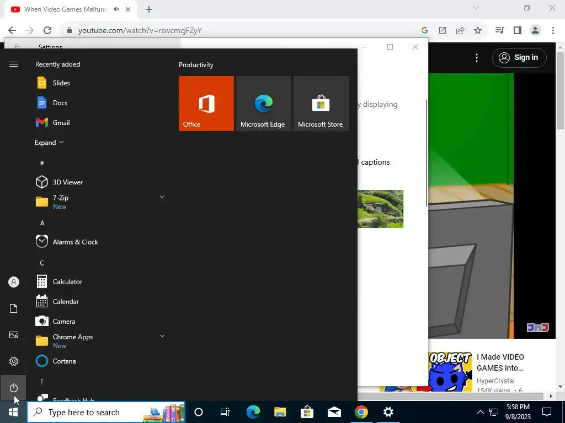The width and height of the screenshot is (565, 423).
Task: Reload the YouTube page
Action: [x=47, y=30]
